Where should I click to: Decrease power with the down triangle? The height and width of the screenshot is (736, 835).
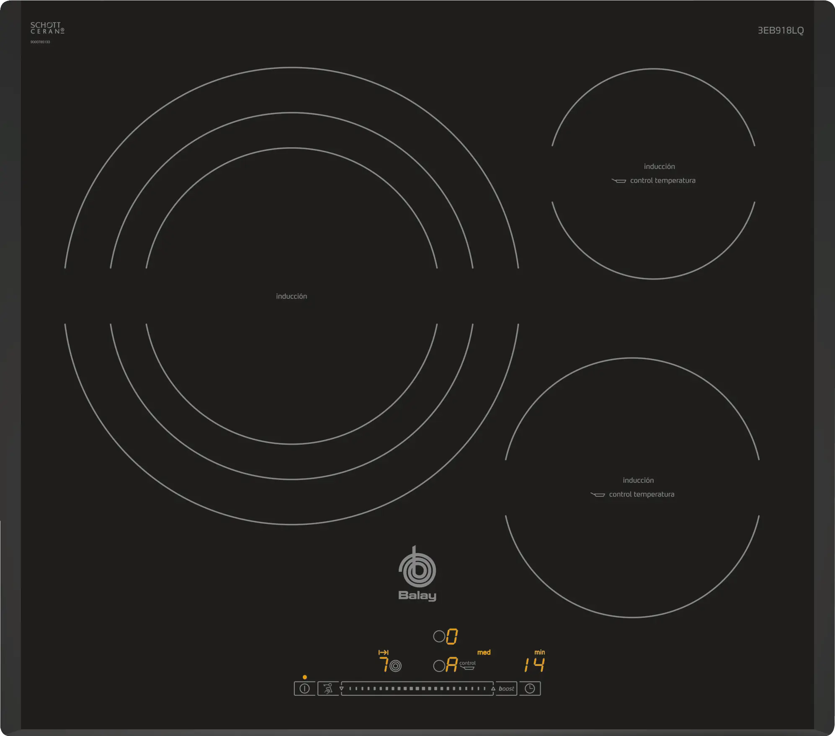[342, 689]
